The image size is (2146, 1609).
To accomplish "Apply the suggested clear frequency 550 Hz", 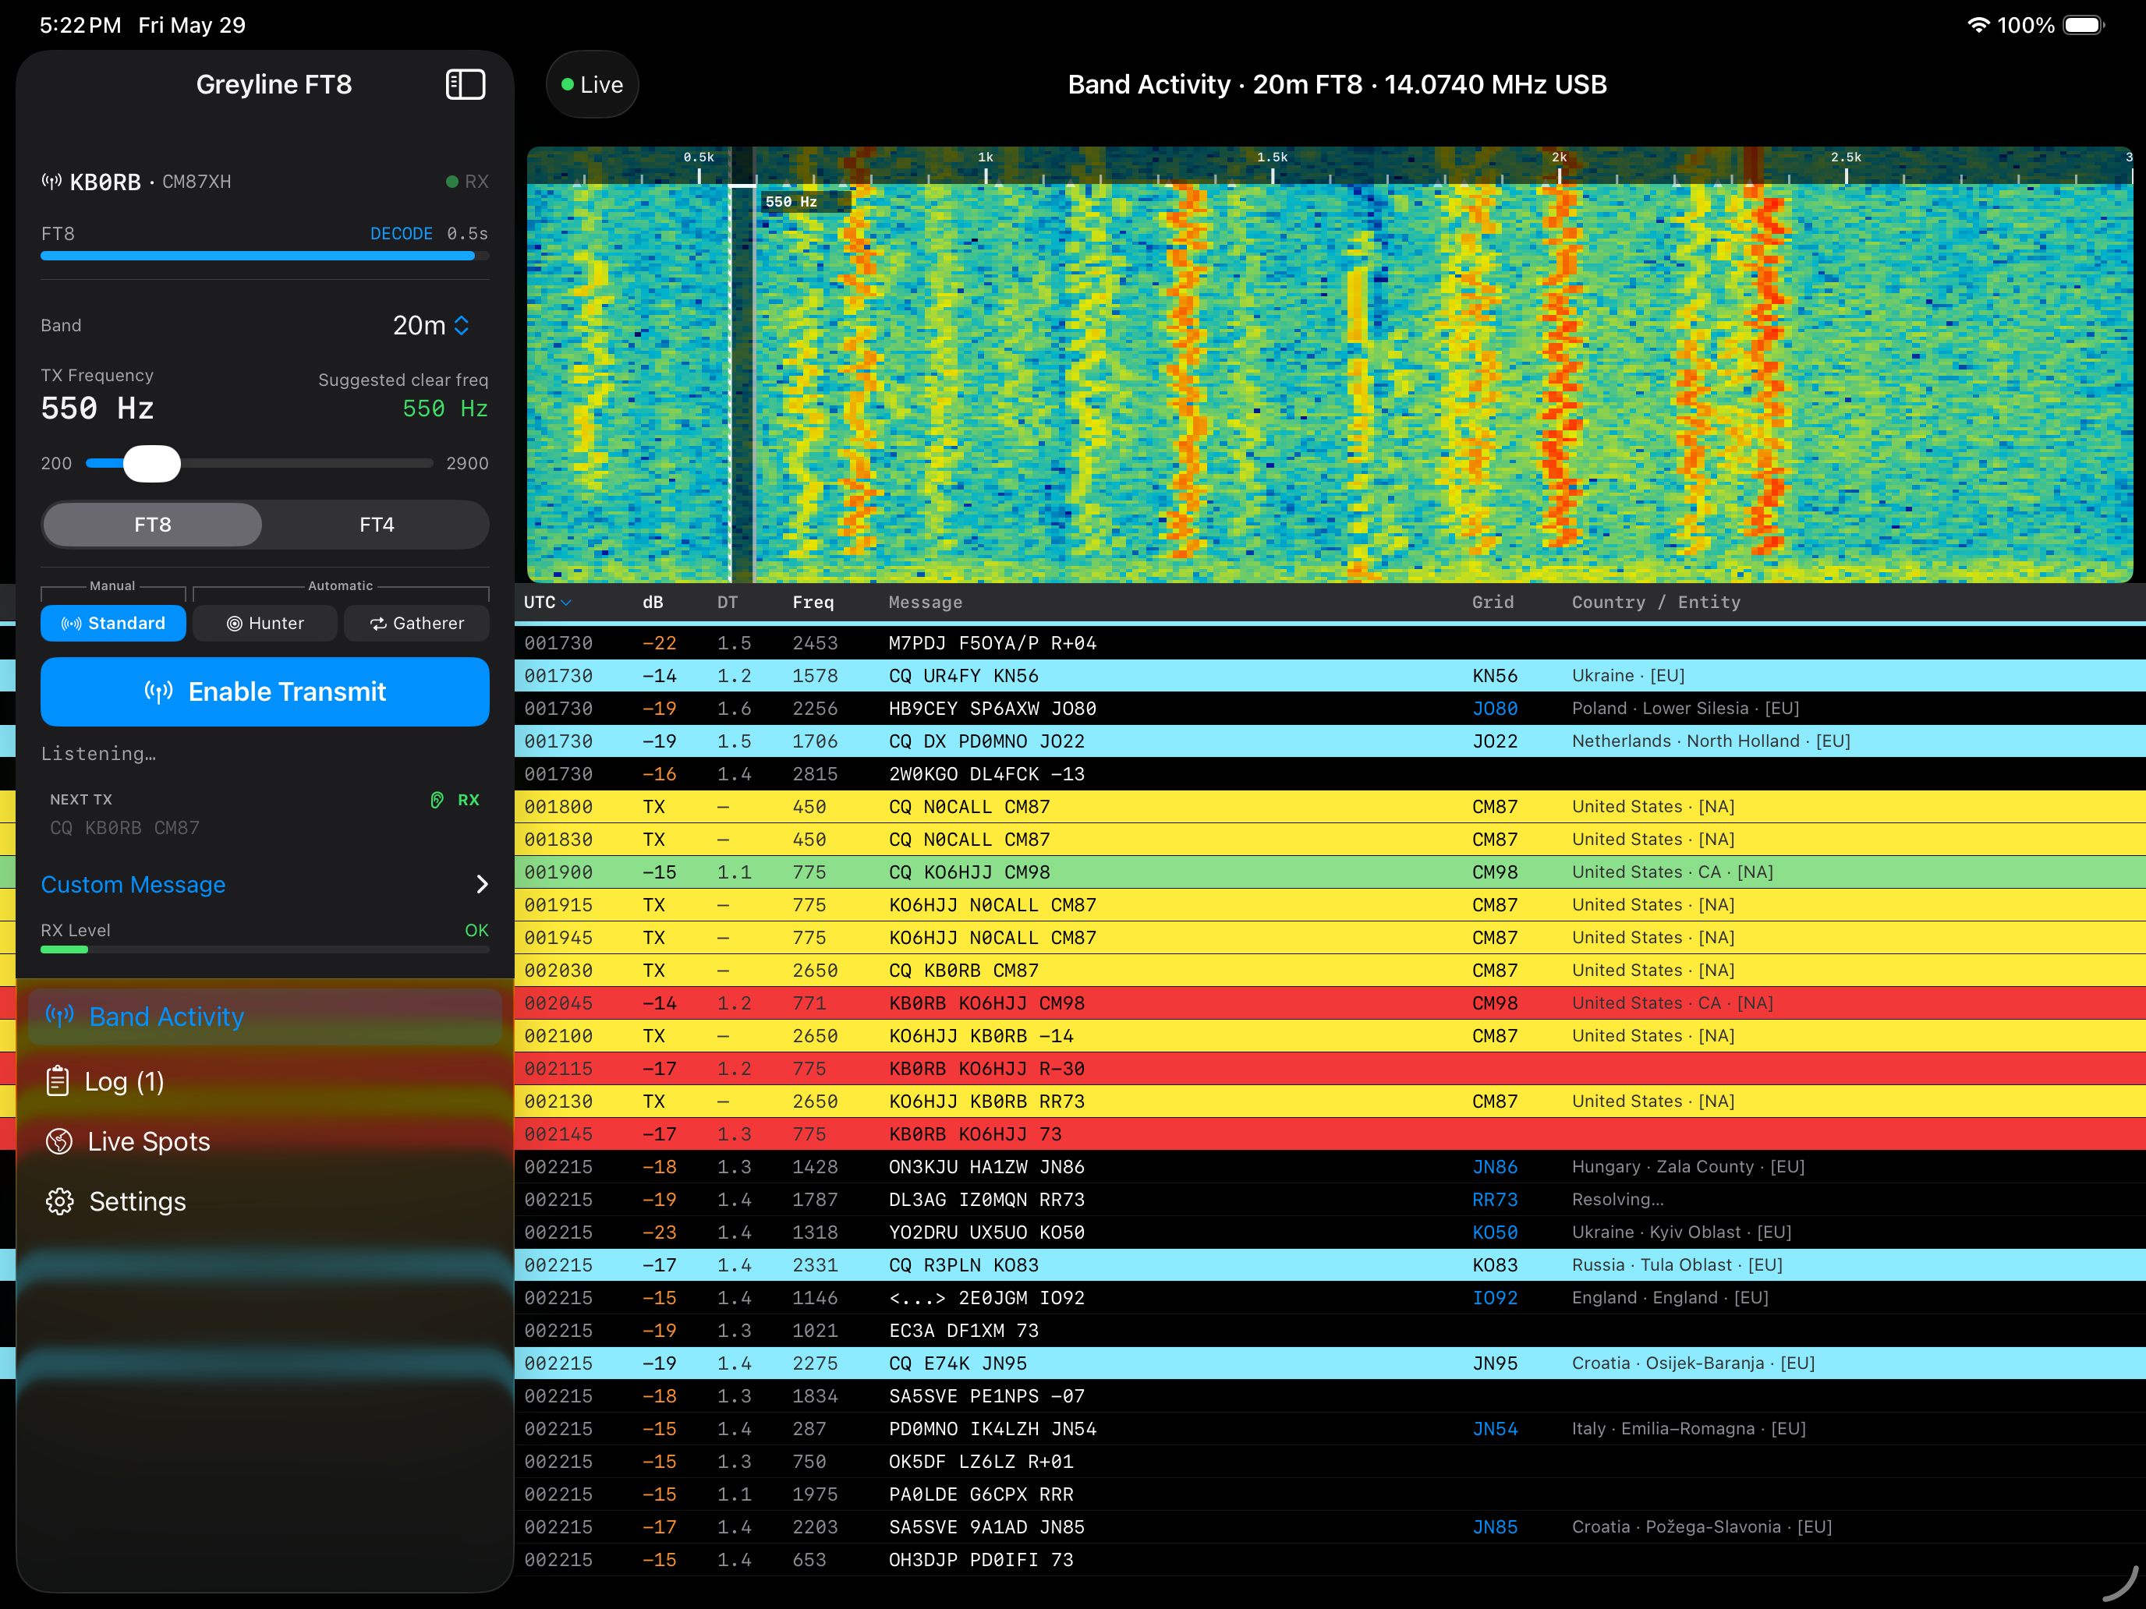I will click(x=445, y=408).
